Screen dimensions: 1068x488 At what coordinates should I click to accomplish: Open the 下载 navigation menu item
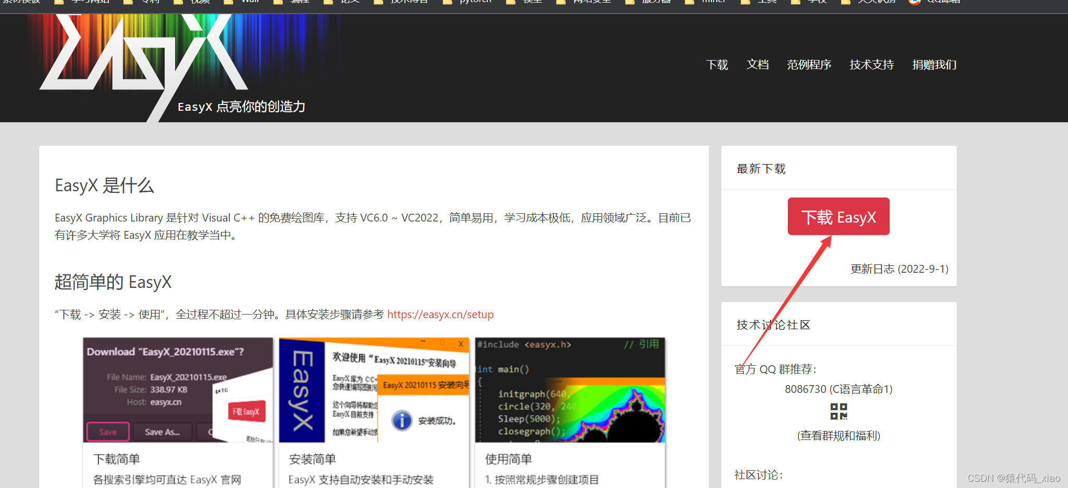tap(717, 65)
